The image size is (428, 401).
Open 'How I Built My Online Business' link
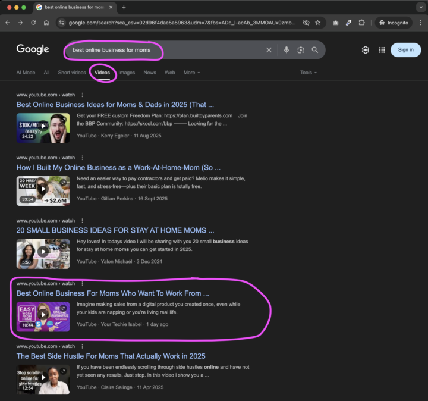118,167
